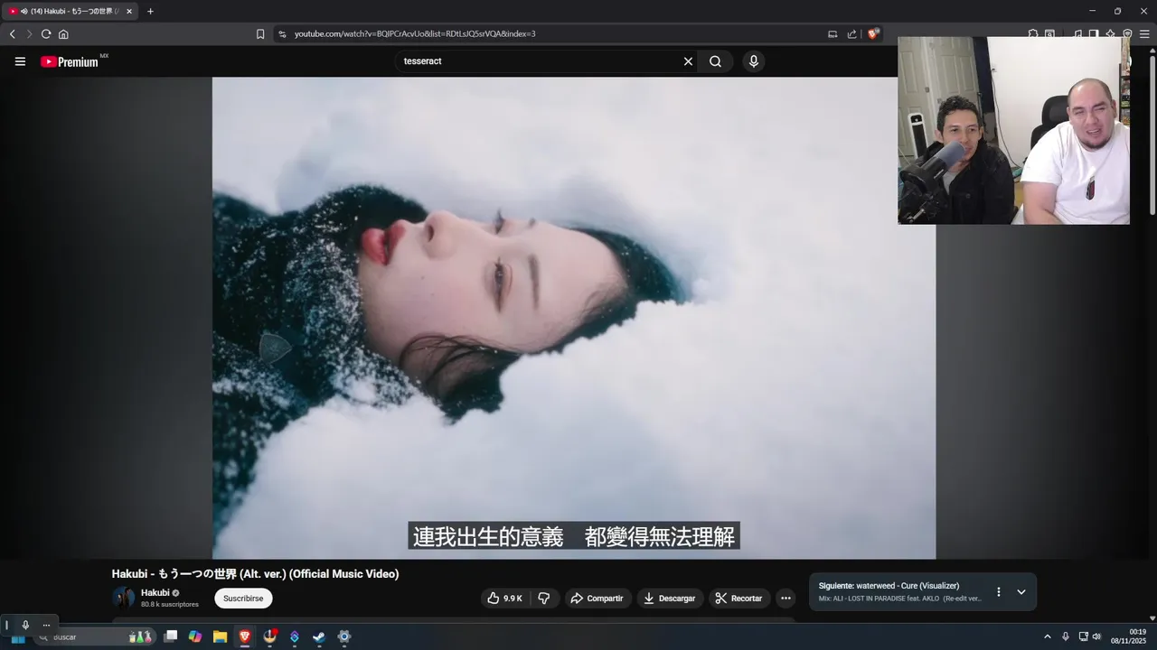Click the YouTube search magnifier button
This screenshot has width=1157, height=650.
pos(715,61)
